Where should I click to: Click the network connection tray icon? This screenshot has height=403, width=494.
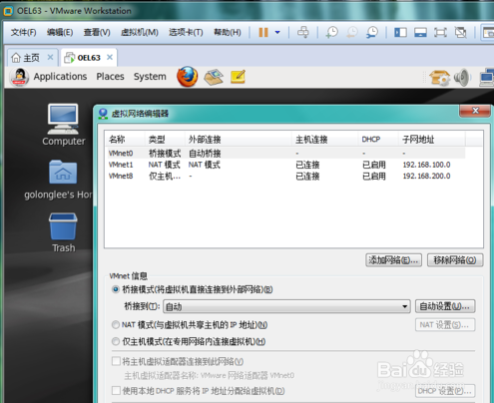(x=487, y=78)
